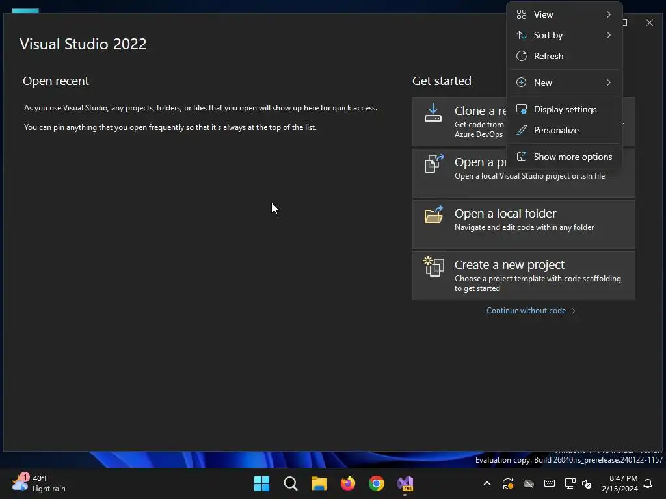Open the notification bell
Screen dimensions: 666x499
tap(648, 483)
